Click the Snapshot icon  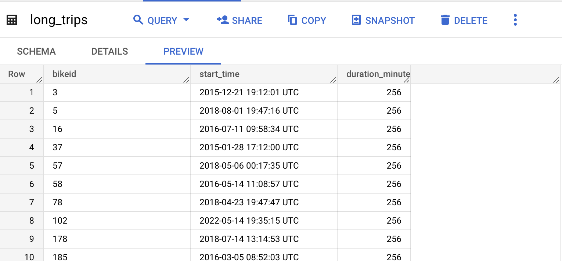click(356, 20)
